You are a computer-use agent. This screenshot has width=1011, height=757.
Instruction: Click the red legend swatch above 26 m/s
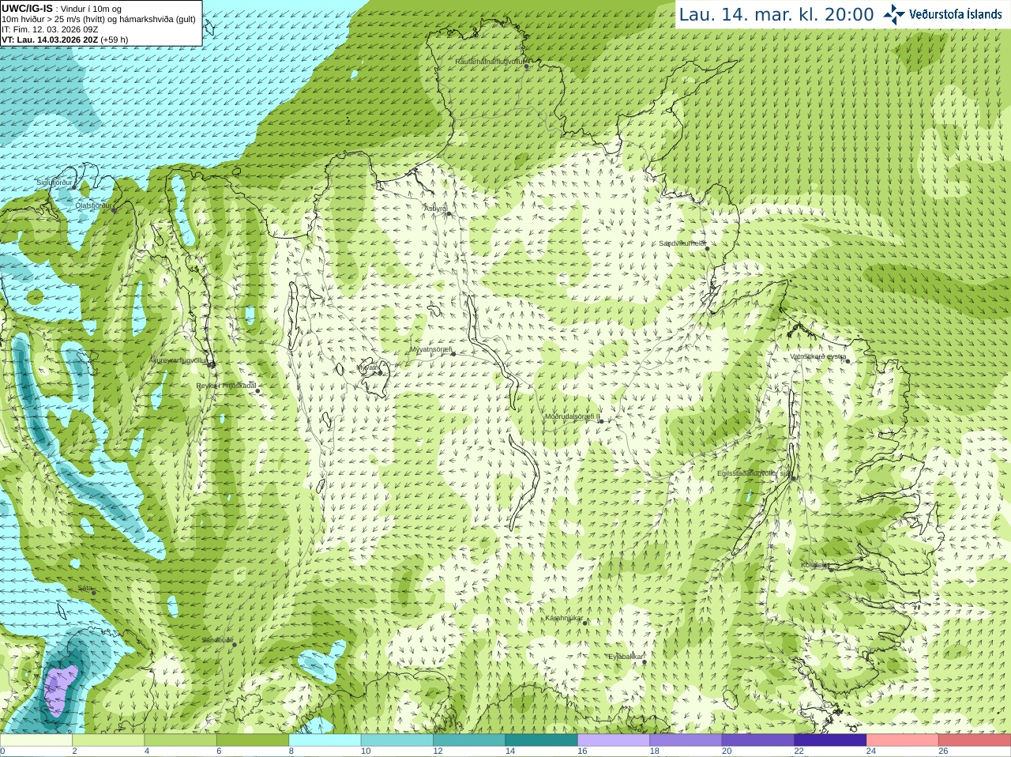point(975,740)
